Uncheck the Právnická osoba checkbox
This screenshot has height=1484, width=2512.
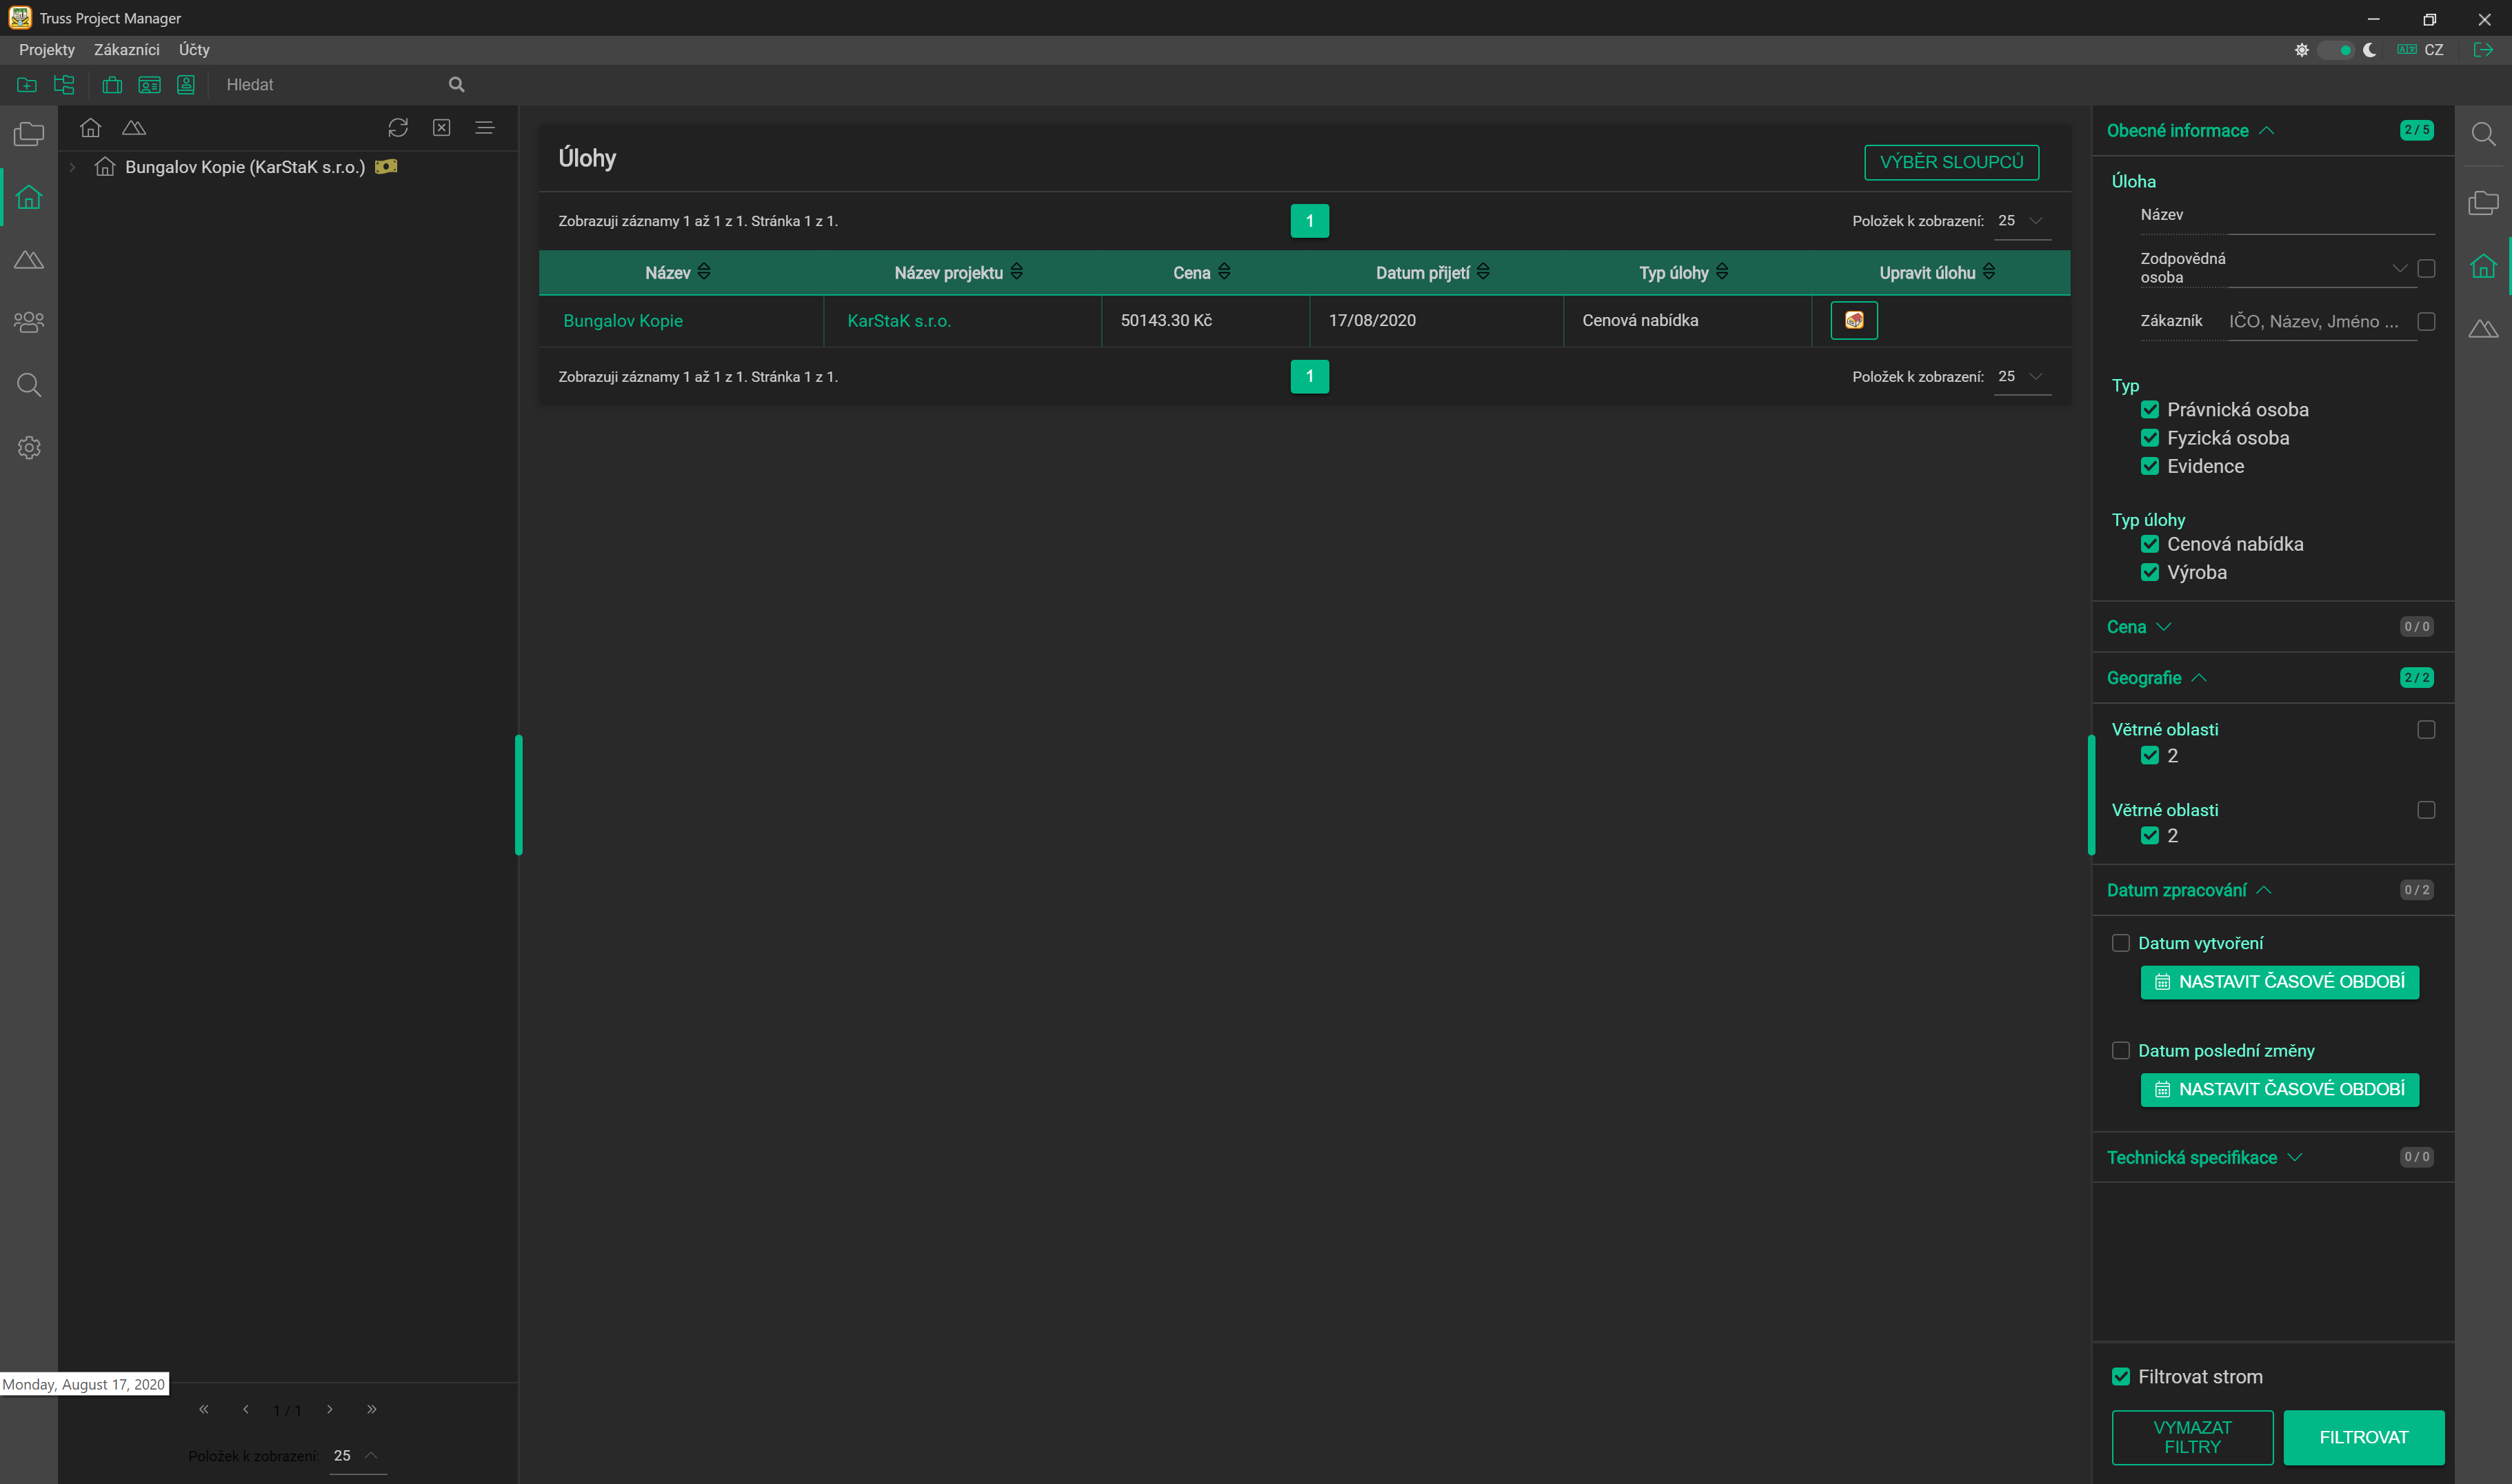click(2150, 410)
